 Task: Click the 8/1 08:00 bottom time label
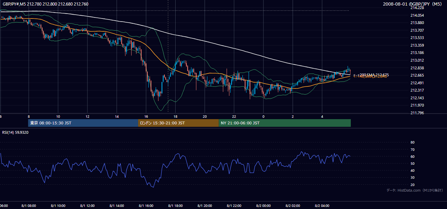click(29, 206)
